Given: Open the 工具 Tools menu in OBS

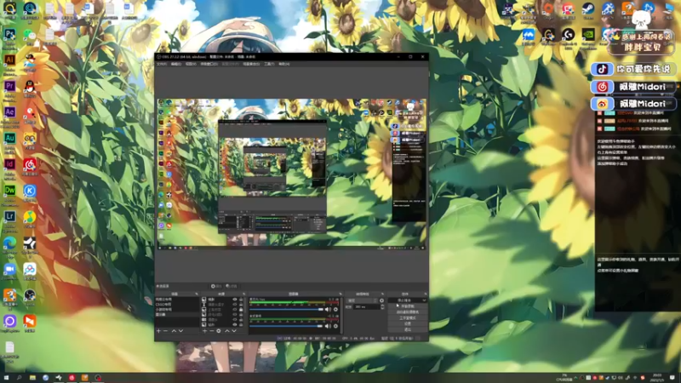Looking at the screenshot, I should pyautogui.click(x=269, y=64).
